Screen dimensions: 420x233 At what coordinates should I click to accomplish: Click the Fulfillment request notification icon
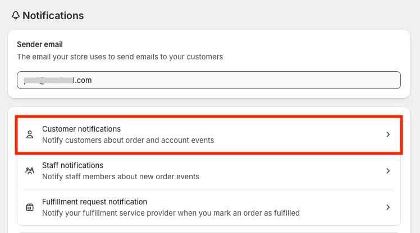click(30, 207)
